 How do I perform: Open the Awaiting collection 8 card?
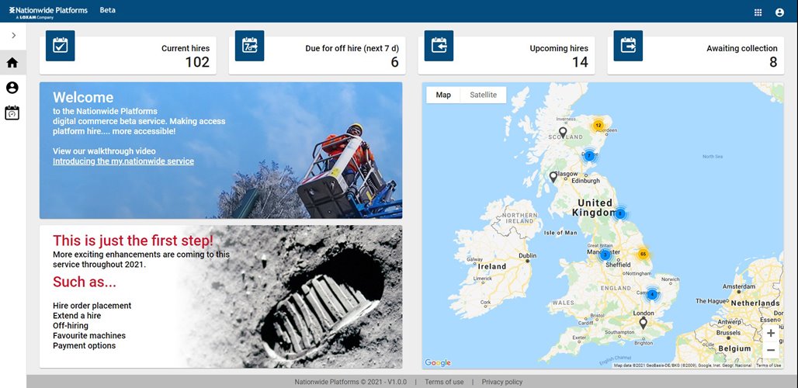696,55
